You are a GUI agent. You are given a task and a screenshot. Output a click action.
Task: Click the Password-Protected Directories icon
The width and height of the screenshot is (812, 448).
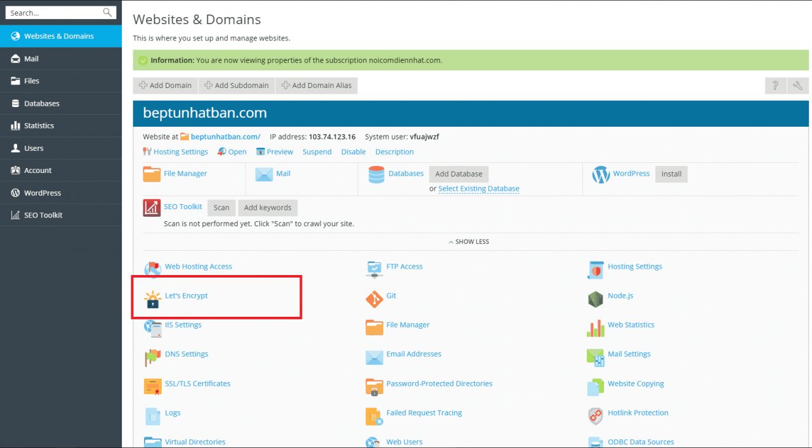point(374,387)
